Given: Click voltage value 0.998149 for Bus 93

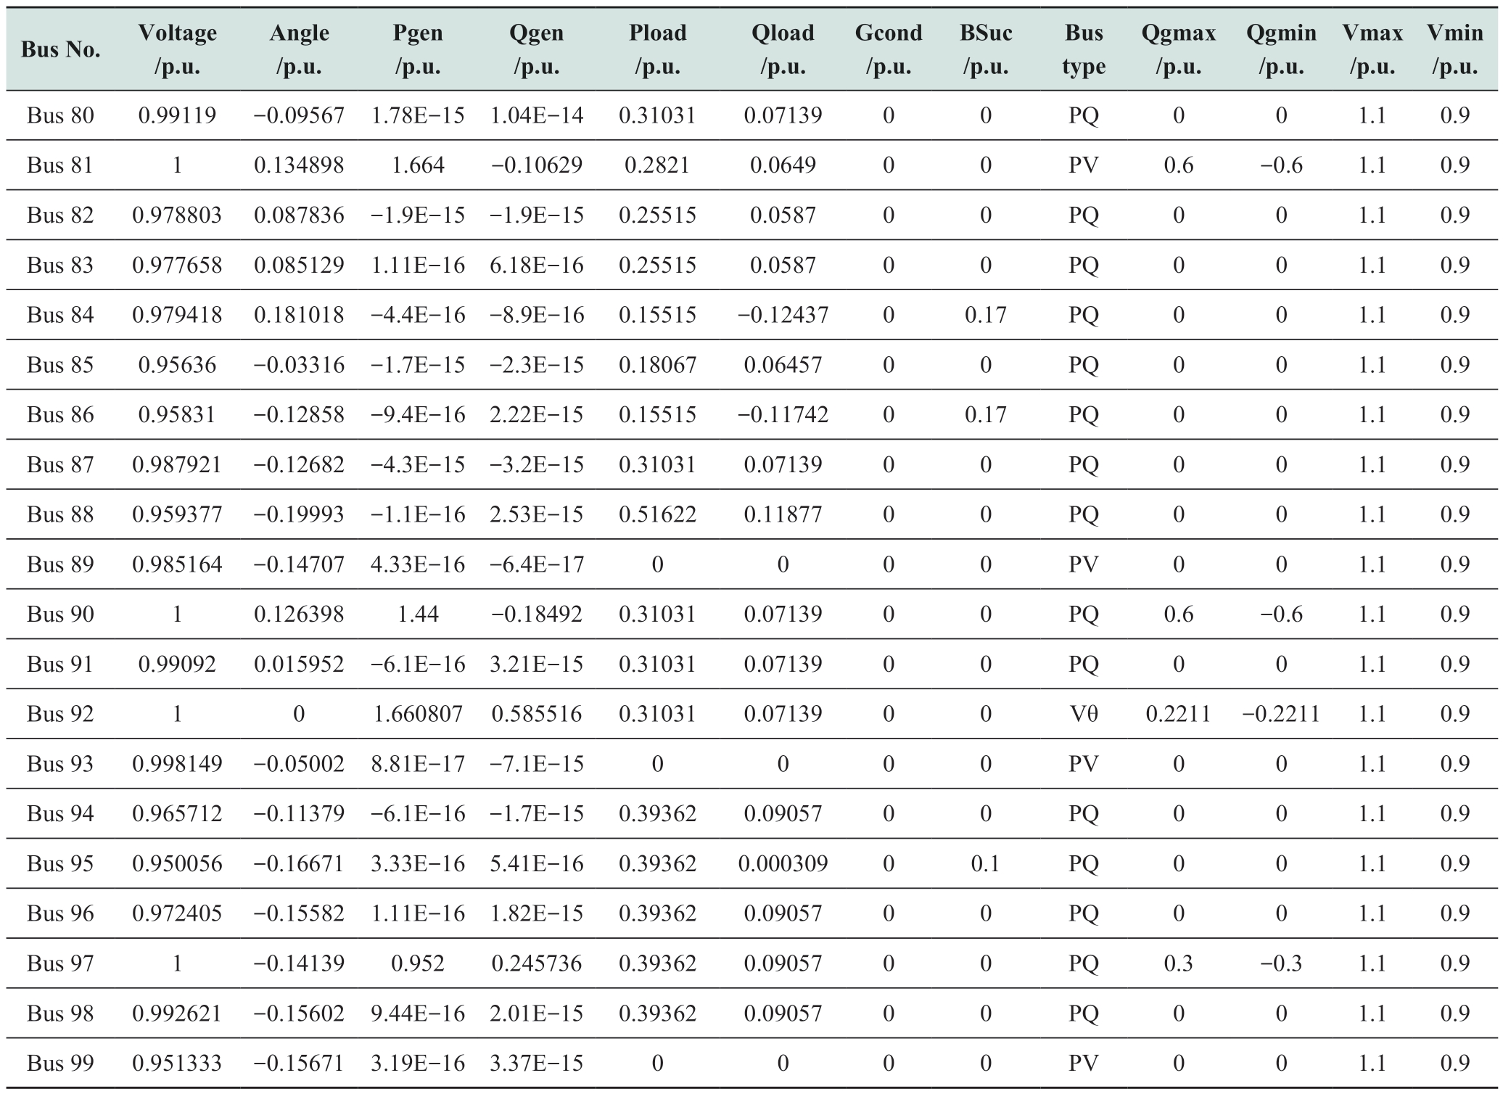Looking at the screenshot, I should [177, 764].
